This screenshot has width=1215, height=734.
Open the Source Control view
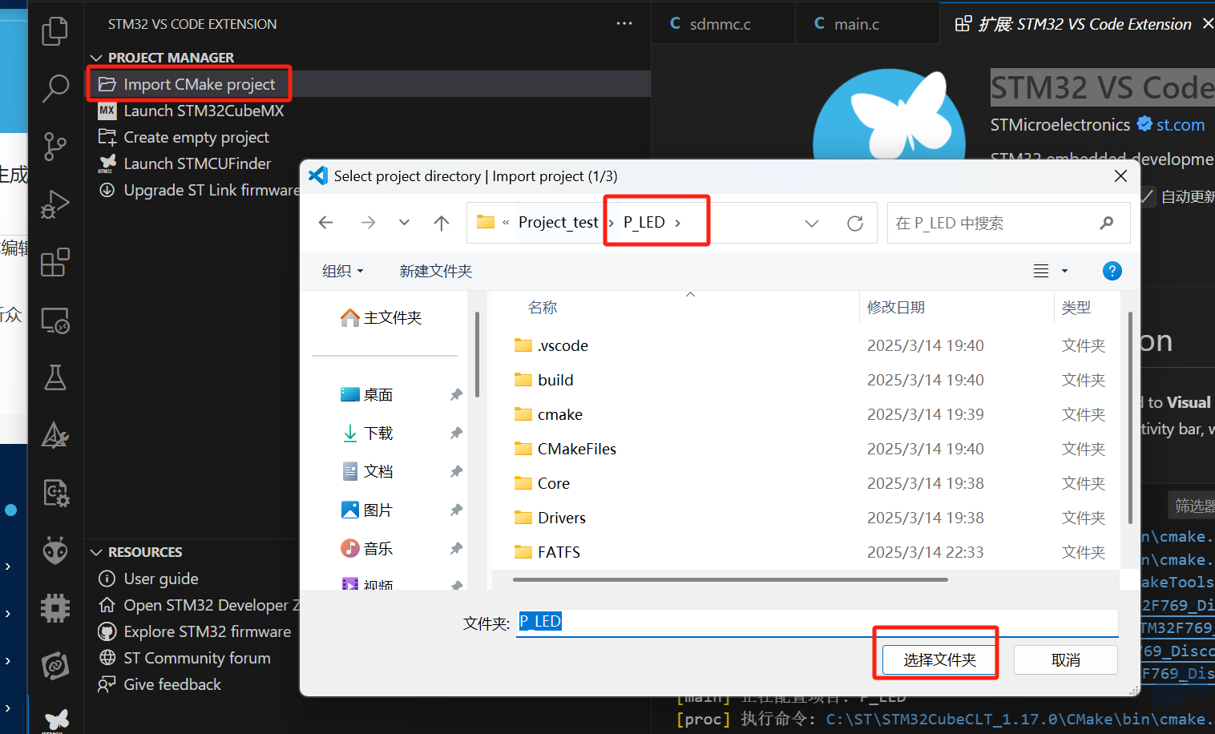54,146
